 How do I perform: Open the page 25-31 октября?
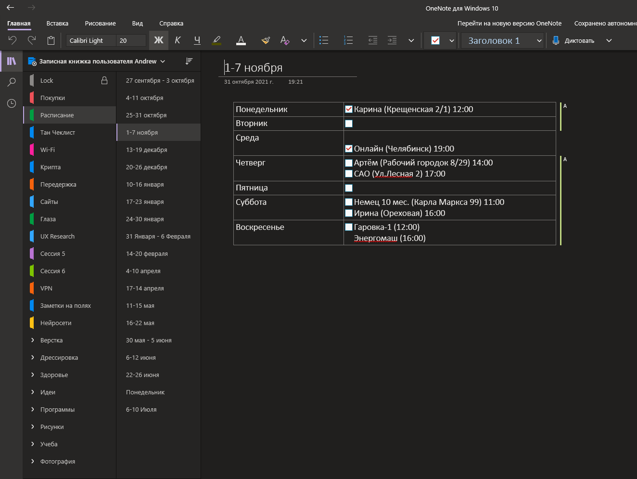click(x=159, y=115)
